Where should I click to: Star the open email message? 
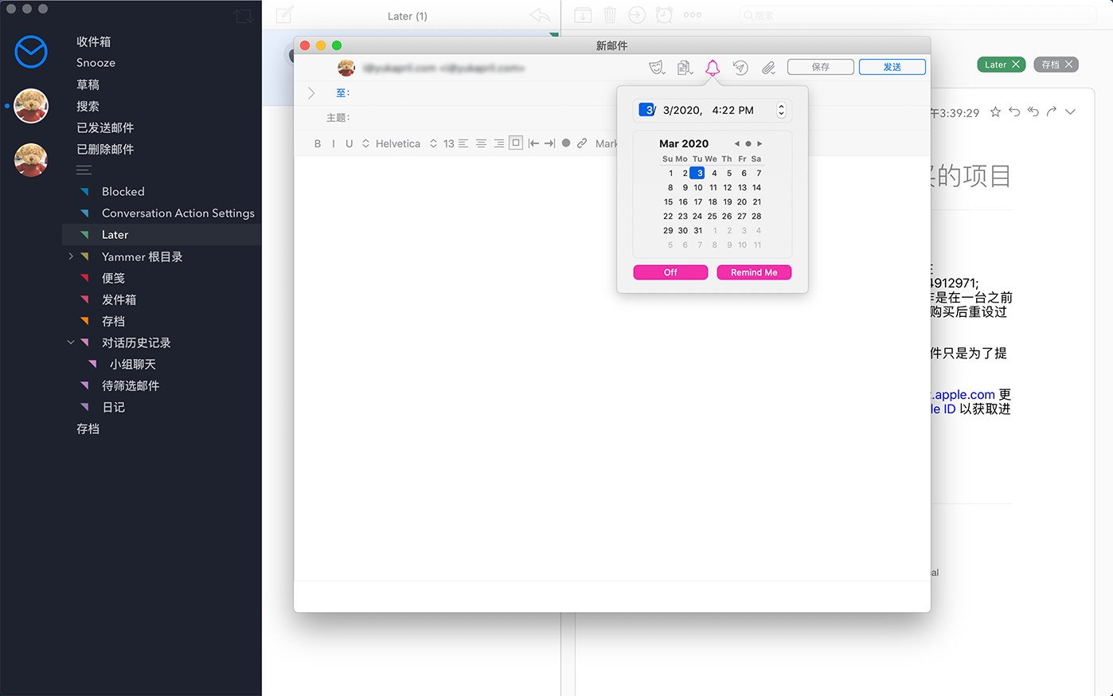[x=995, y=112]
